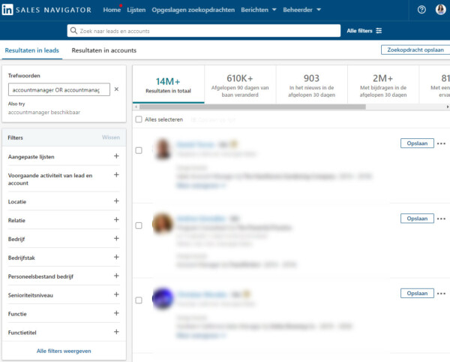Screen dimensions: 450x362
Task: Click the leads and accounts search field
Action: 202,31
